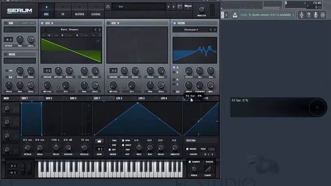
Task: Click the ENV 1 Sustain knob
Action: point(68,148)
